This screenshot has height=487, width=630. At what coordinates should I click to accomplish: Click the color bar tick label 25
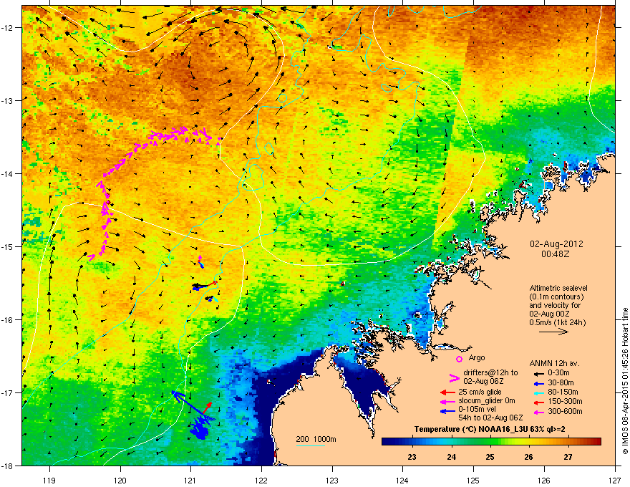coord(490,457)
